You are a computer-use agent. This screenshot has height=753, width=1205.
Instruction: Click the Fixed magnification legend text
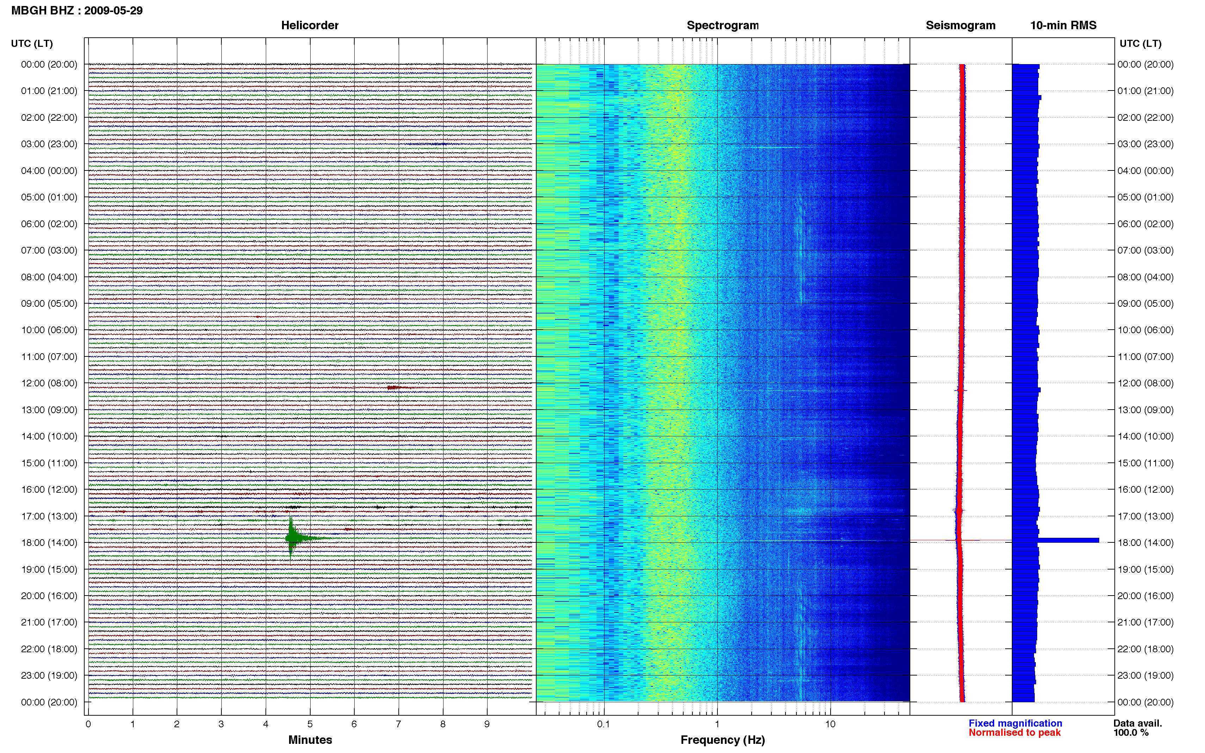(1015, 723)
